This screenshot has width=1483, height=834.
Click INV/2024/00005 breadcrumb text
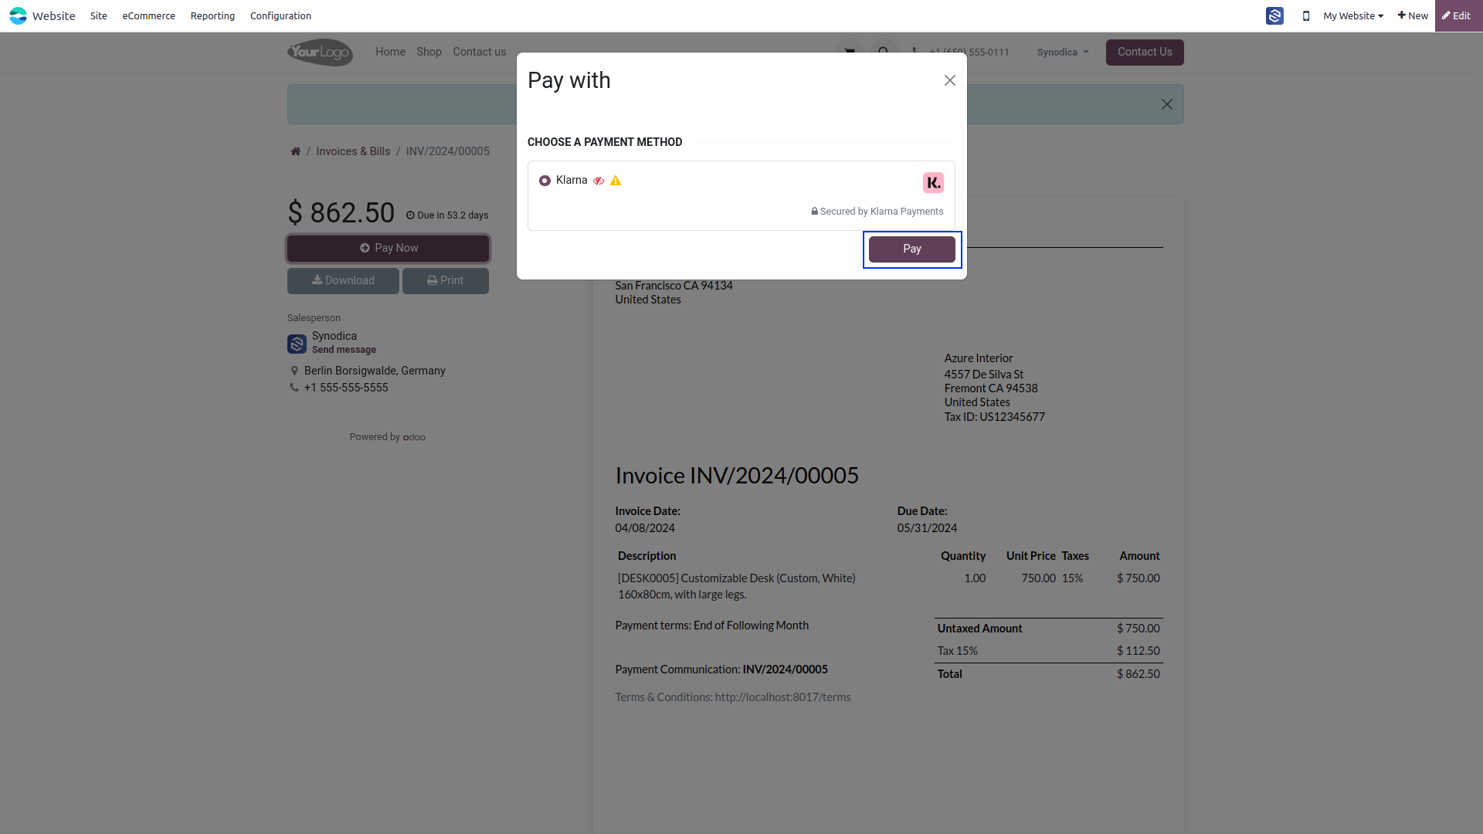pyautogui.click(x=448, y=151)
